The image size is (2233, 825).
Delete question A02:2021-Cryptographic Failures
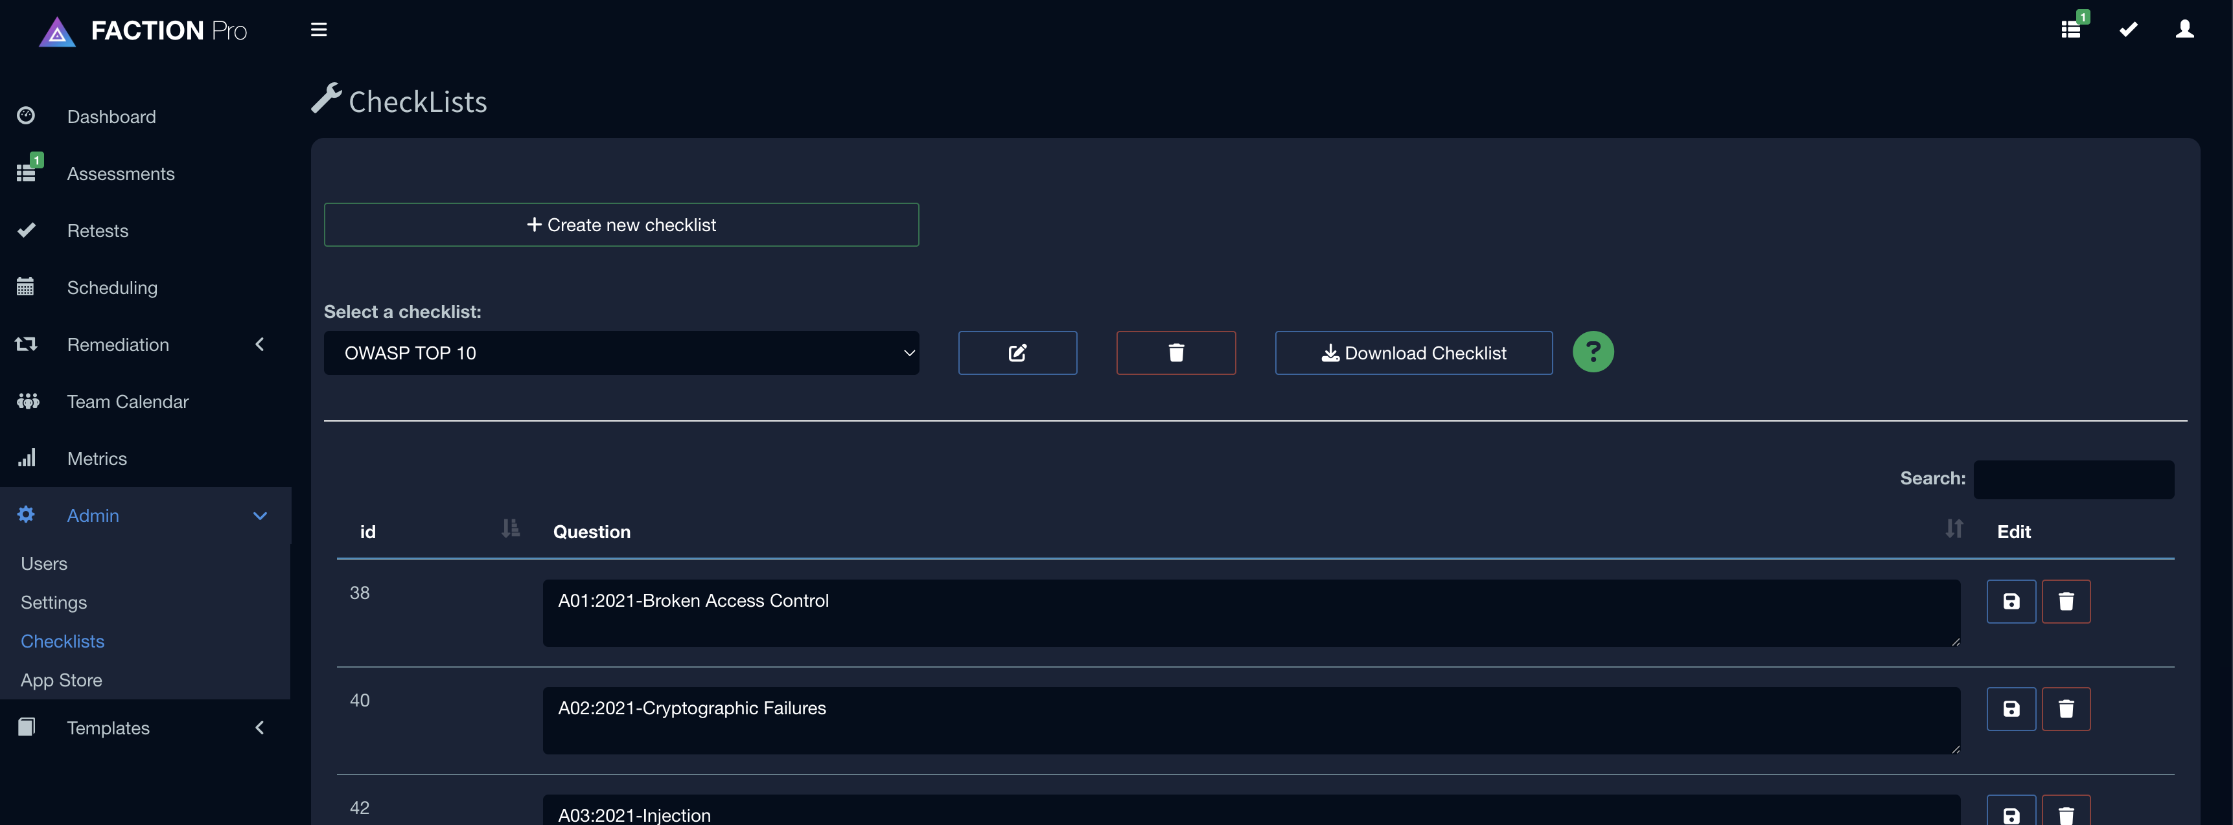coord(2066,709)
